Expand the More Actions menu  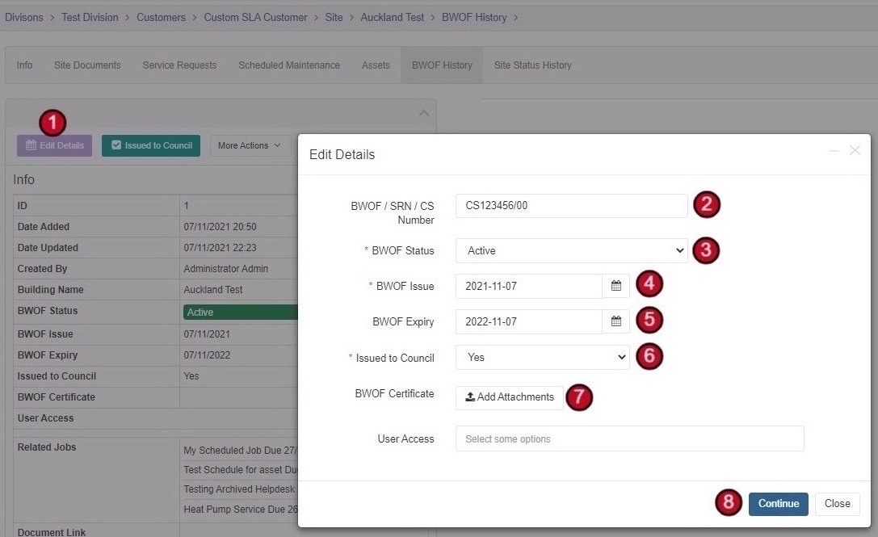(250, 145)
